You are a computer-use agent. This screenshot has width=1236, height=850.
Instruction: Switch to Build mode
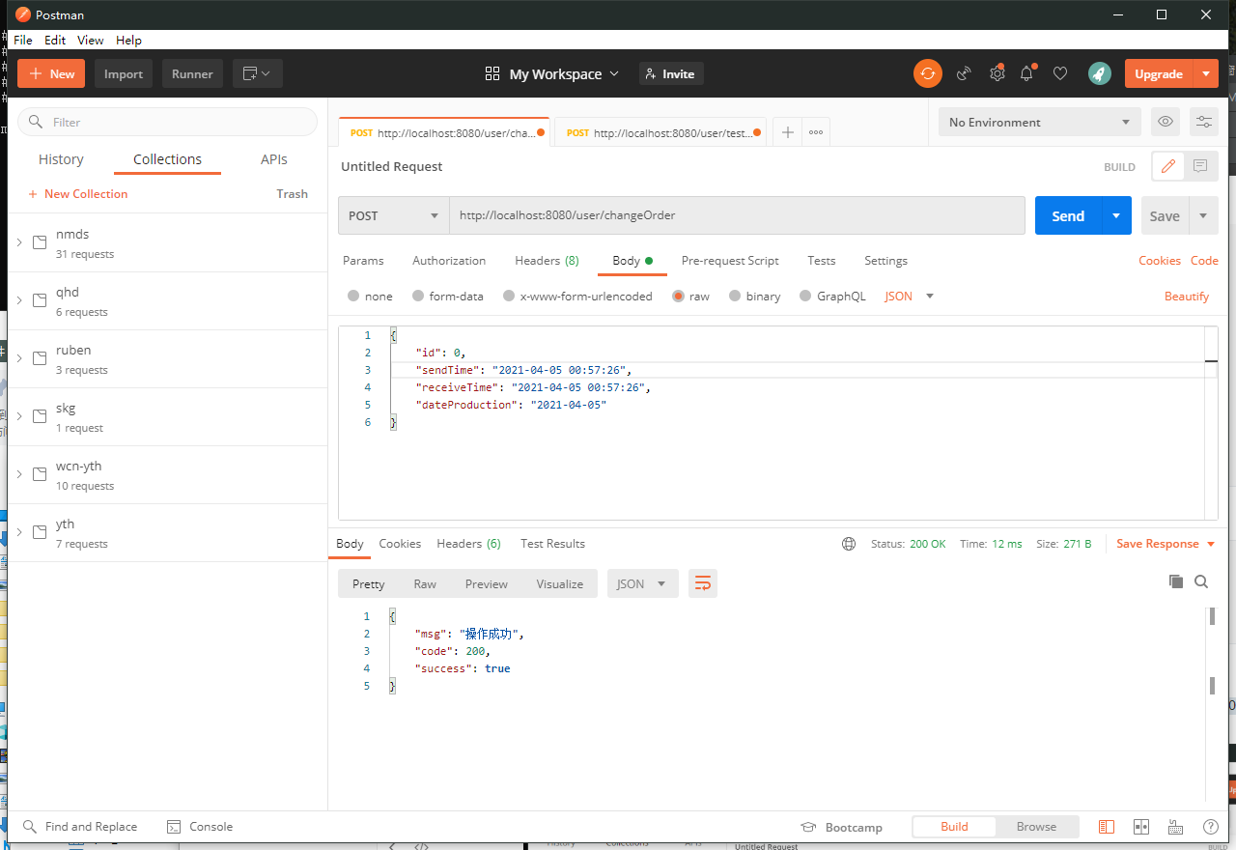[954, 827]
